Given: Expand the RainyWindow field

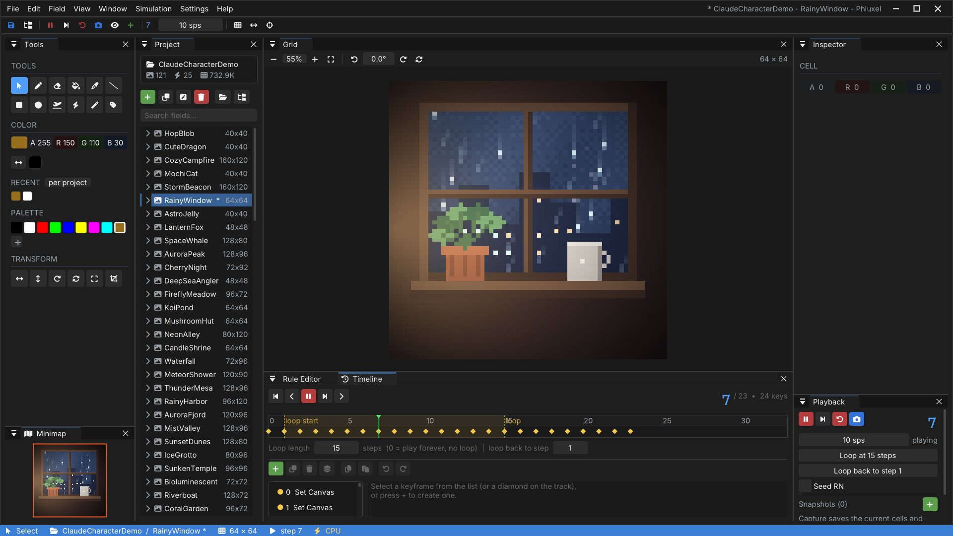Looking at the screenshot, I should (x=148, y=201).
